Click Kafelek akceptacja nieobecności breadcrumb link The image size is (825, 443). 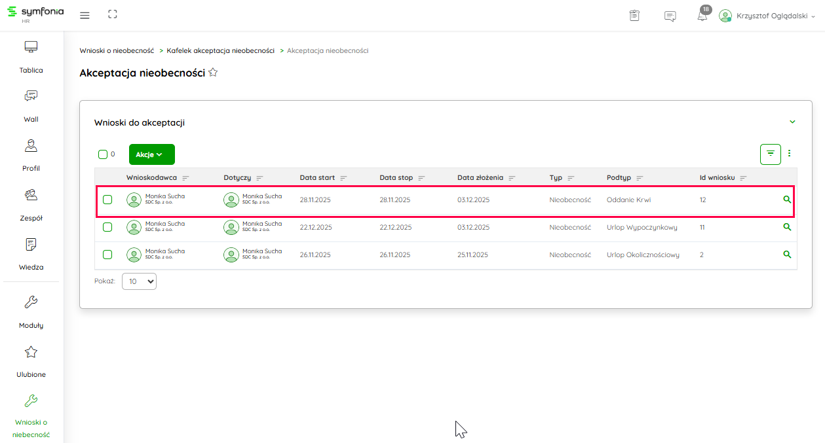220,50
